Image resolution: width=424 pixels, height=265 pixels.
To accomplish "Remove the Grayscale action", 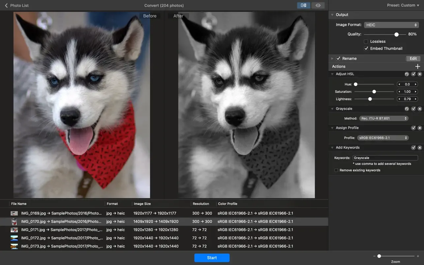I will [420, 109].
